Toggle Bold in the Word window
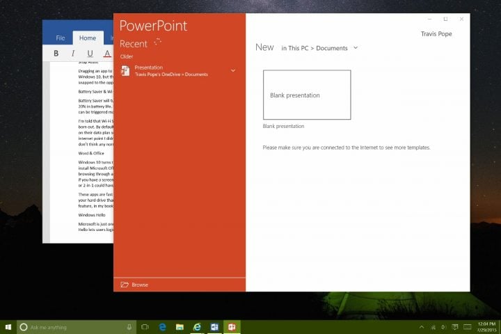This screenshot has height=334, width=501. point(56,54)
